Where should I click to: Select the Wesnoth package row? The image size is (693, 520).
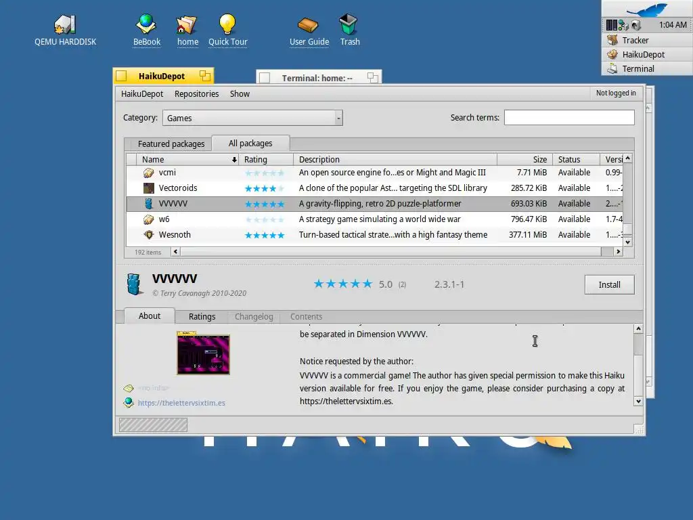pyautogui.click(x=374, y=235)
